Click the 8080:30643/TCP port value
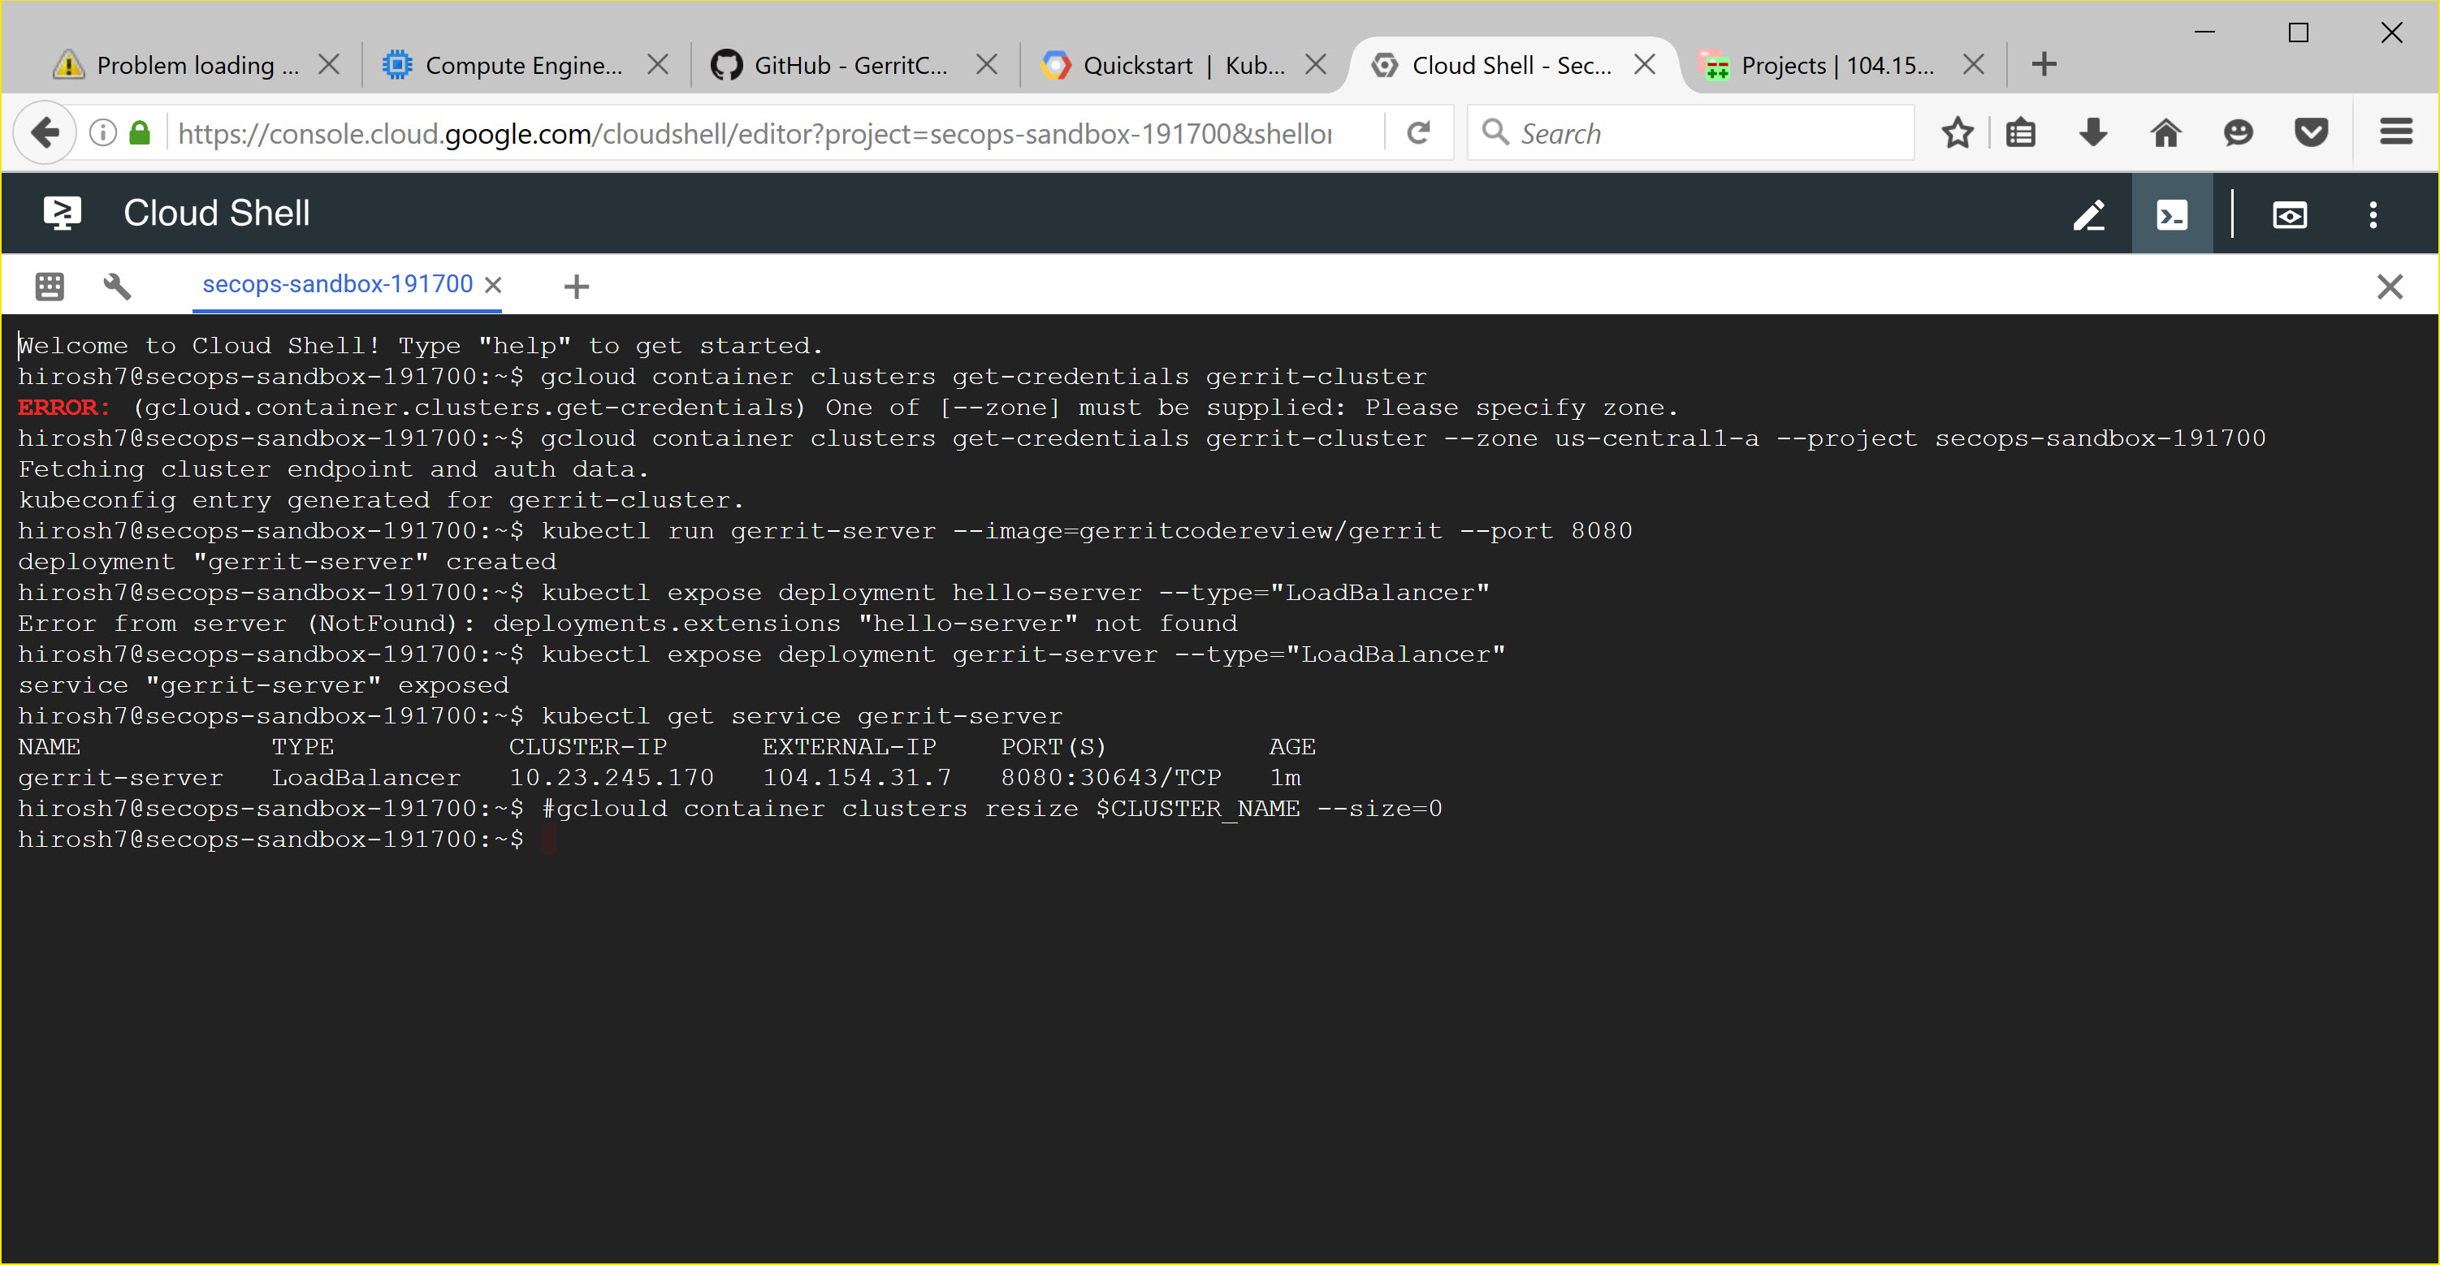 coord(1111,777)
